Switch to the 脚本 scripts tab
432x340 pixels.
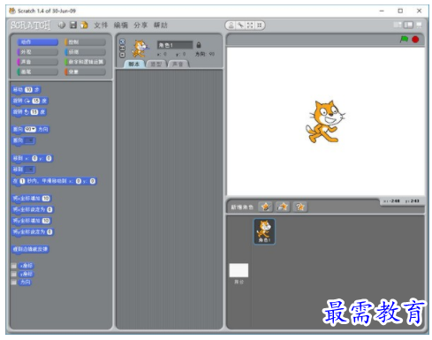(134, 64)
